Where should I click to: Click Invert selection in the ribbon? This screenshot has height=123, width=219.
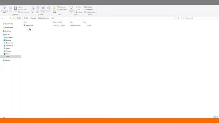click(x=90, y=12)
